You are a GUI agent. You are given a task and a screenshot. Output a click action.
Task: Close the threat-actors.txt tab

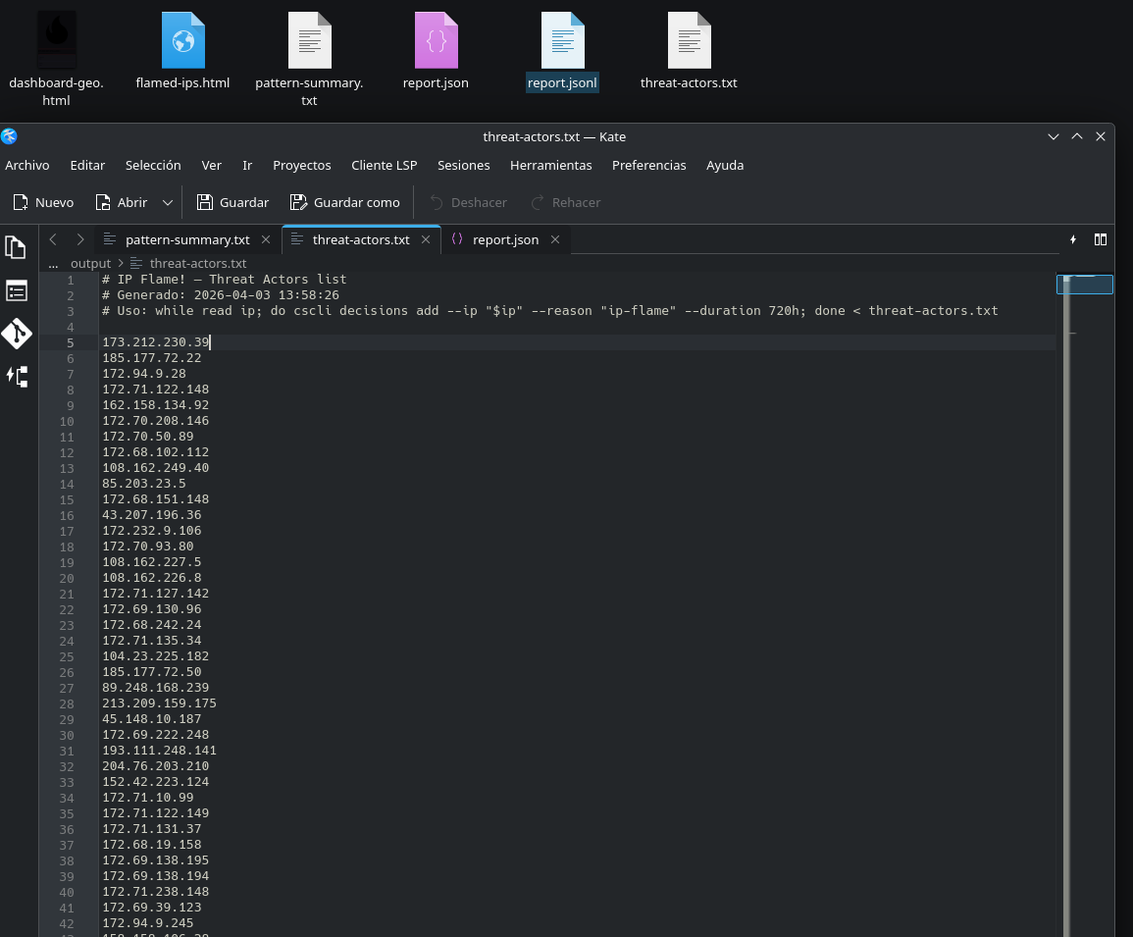click(x=426, y=239)
